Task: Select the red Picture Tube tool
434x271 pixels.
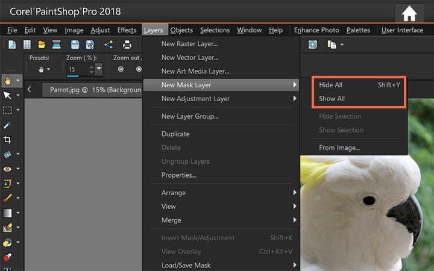Action: (7, 257)
